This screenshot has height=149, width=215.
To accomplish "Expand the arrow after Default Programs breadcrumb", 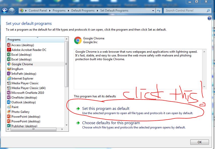I will point(97,11).
